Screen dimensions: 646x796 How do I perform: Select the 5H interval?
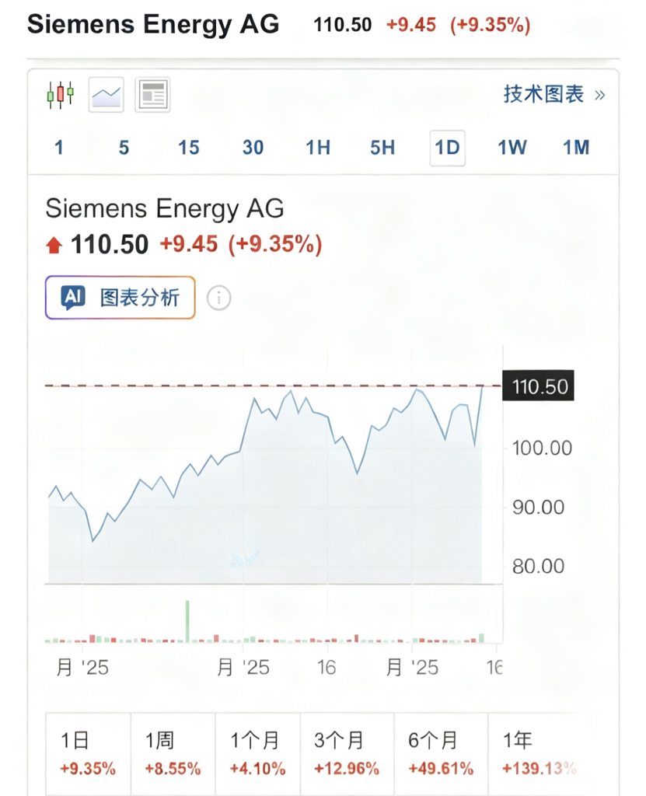(x=382, y=148)
